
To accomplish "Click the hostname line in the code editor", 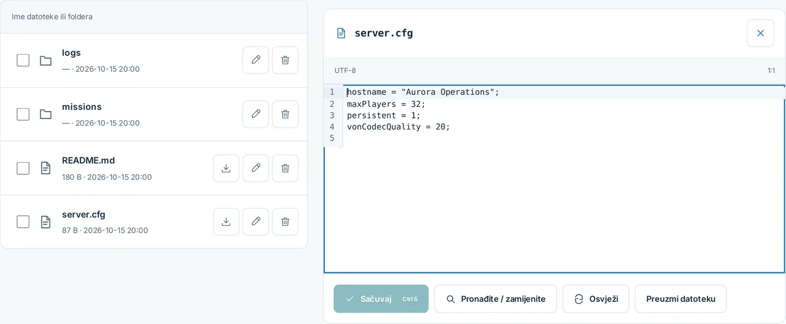I will point(564,92).
